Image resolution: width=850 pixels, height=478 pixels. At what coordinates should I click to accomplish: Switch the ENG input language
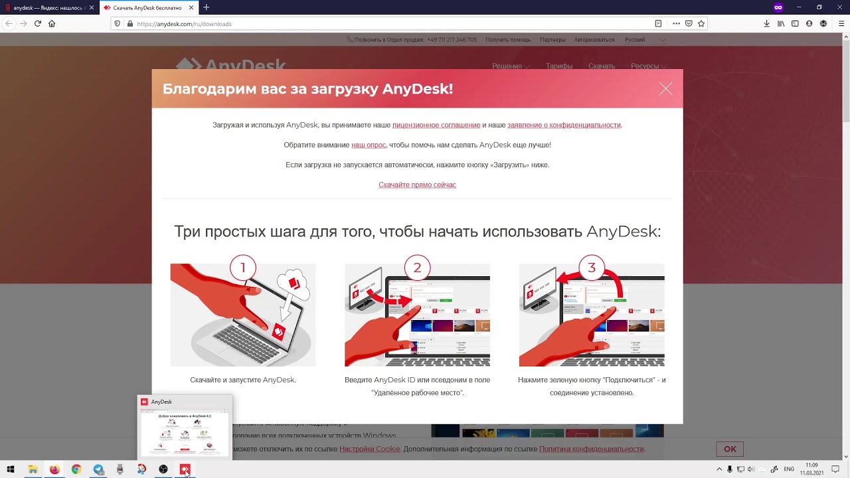click(x=789, y=469)
